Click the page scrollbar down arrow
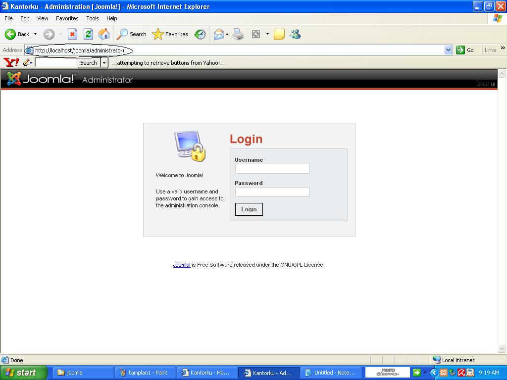Screen dimensions: 507x380 point(502,349)
